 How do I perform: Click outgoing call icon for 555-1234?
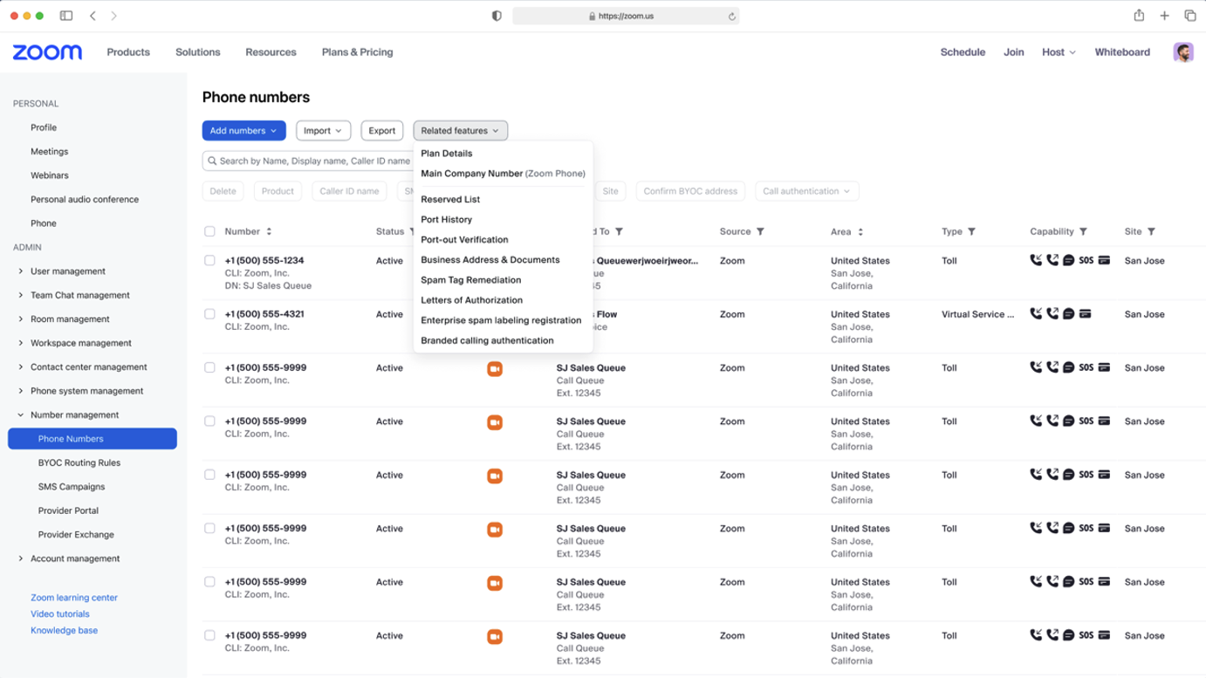tap(1052, 260)
